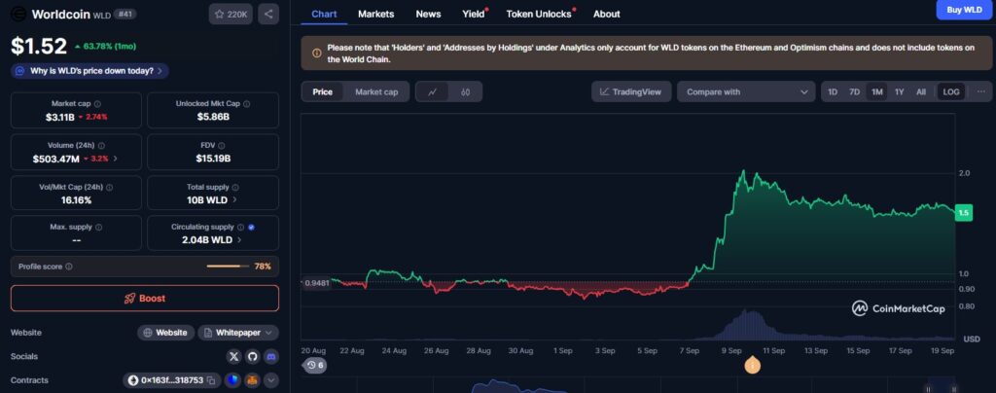Click the 0.9481 baseline price label

pyautogui.click(x=317, y=283)
